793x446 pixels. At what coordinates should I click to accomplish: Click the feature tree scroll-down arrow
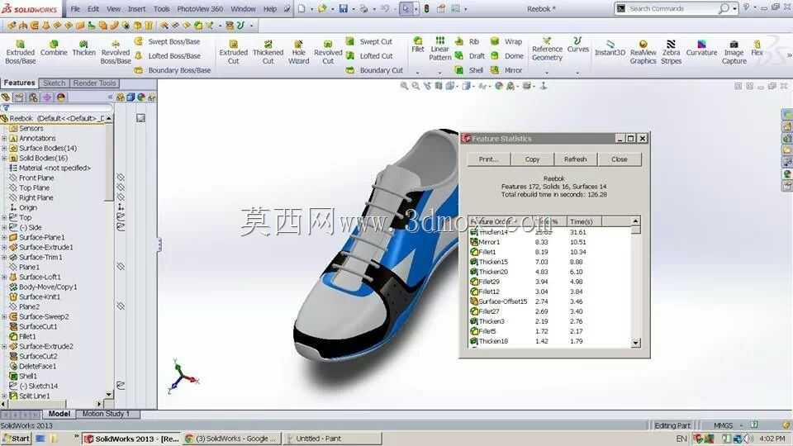pyautogui.click(x=109, y=394)
